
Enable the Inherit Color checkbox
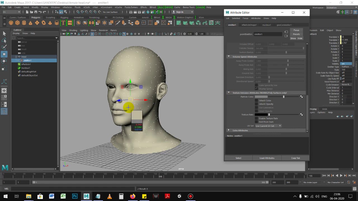(256, 100)
